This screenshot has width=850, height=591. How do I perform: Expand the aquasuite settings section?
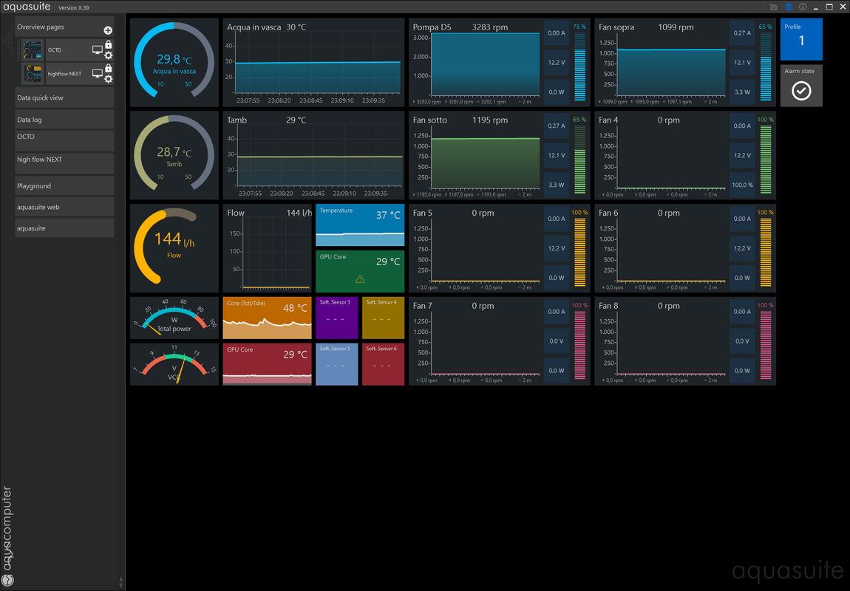(64, 228)
